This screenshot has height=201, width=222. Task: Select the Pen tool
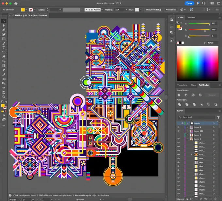4,30
